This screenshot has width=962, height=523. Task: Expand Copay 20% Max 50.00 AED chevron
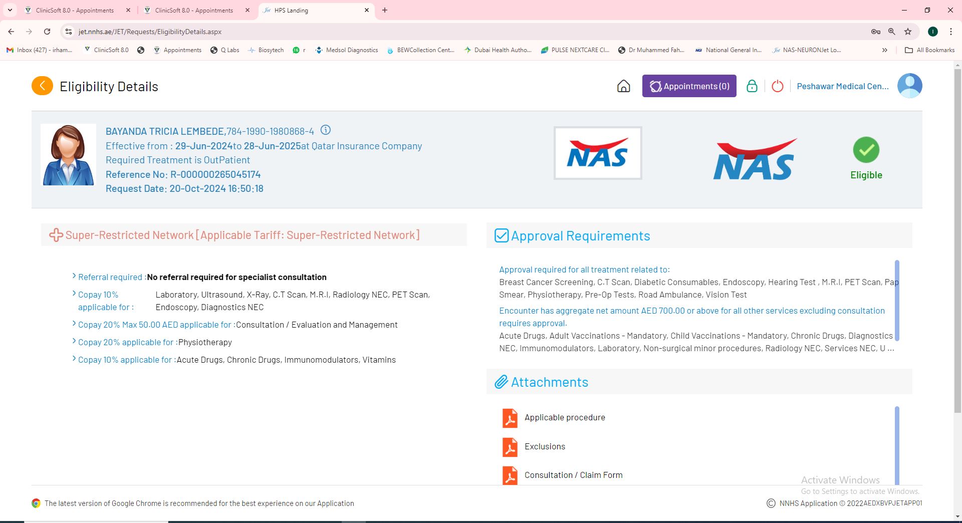pos(74,324)
